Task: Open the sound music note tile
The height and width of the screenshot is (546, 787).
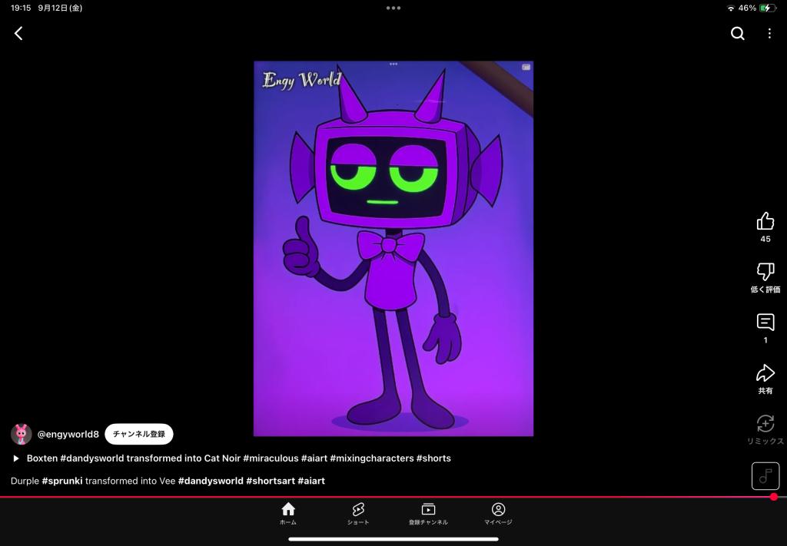Action: tap(765, 476)
